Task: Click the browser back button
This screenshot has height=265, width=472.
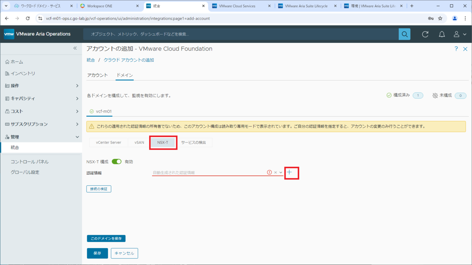Action: tap(7, 18)
